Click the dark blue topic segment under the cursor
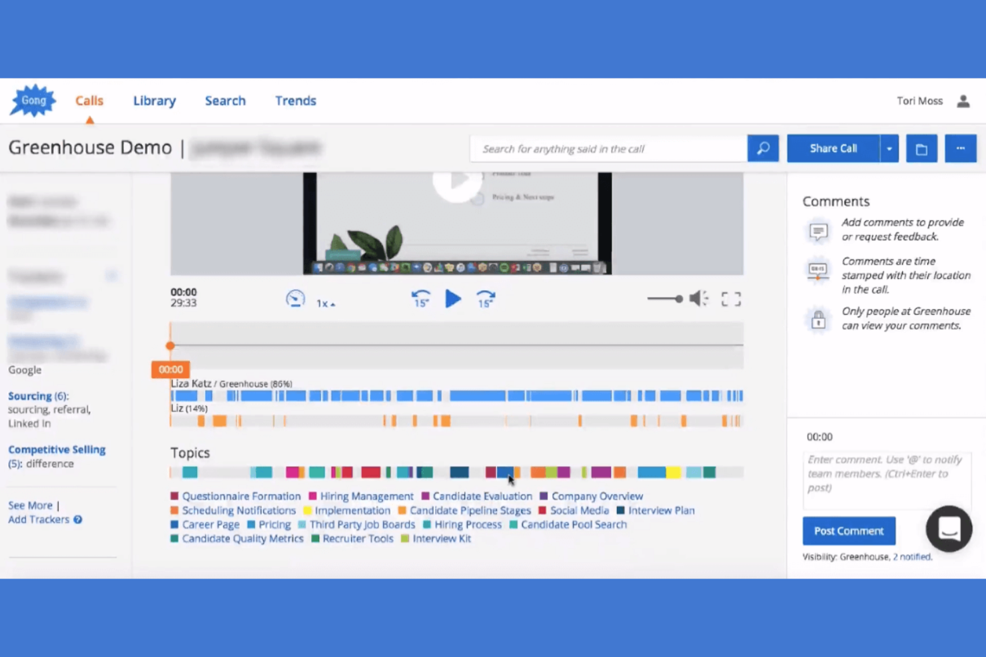 tap(506, 473)
